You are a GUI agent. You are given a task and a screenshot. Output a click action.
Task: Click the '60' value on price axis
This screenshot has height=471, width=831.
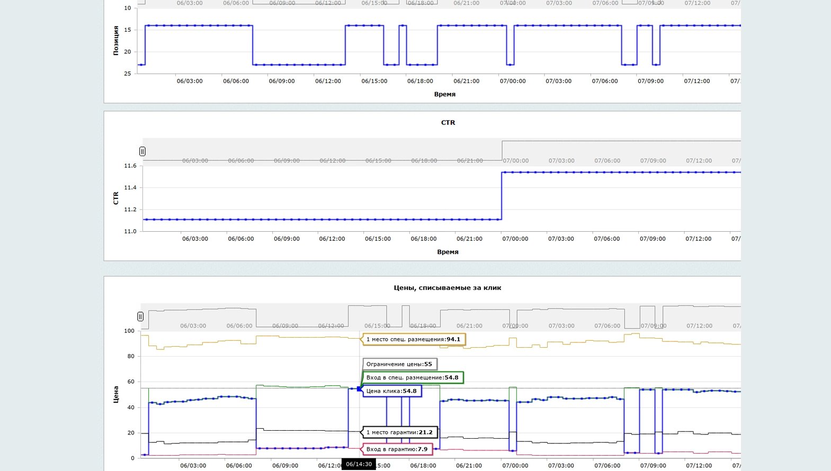click(131, 382)
